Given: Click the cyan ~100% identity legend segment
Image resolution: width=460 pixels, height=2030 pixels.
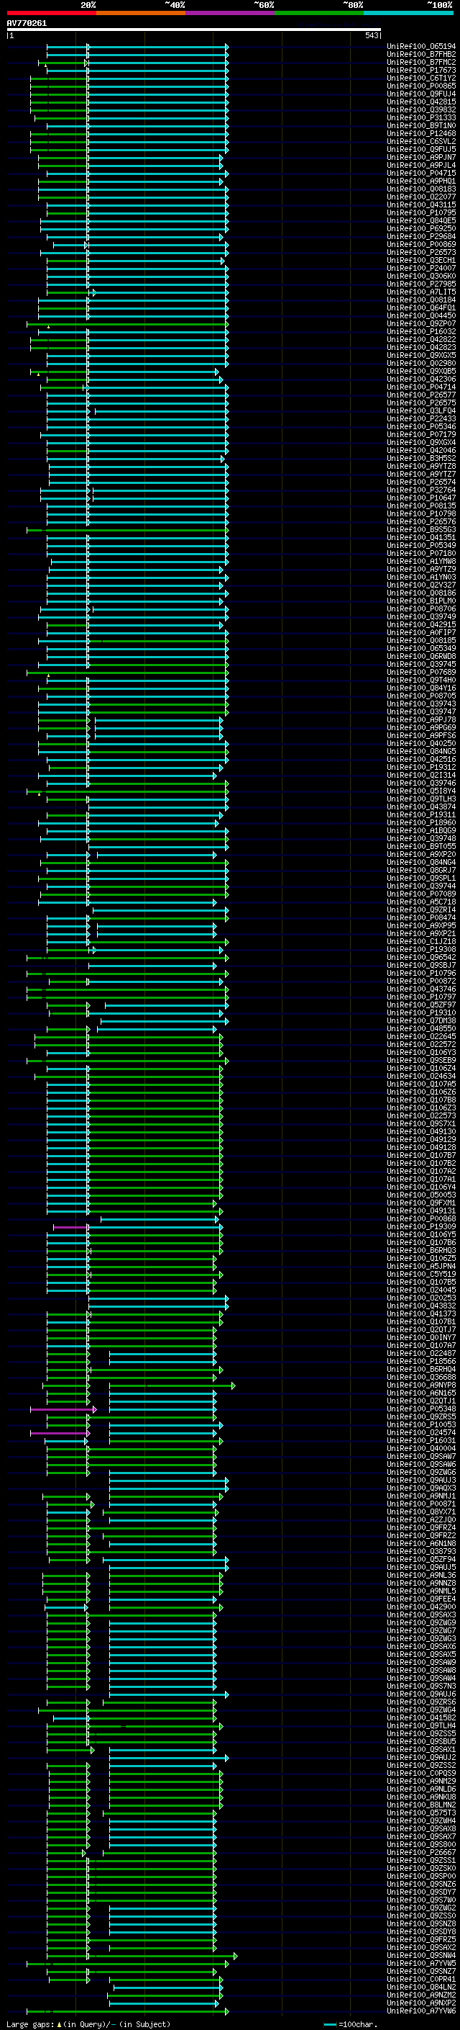Looking at the screenshot, I should pos(409,13).
